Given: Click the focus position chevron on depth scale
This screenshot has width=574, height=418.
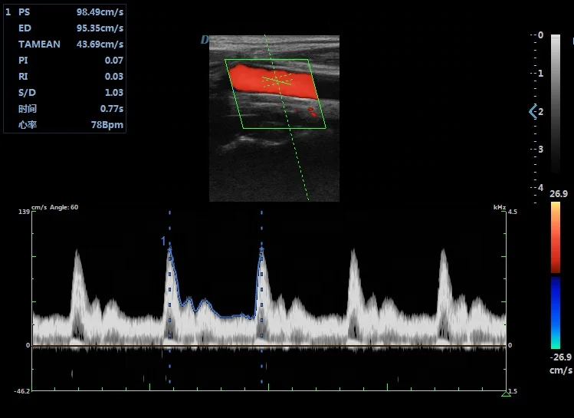Looking at the screenshot, I should click(x=533, y=112).
